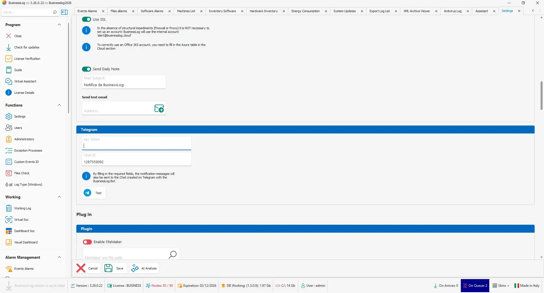Open License Verification item
The height and width of the screenshot is (293, 544).
27,59
